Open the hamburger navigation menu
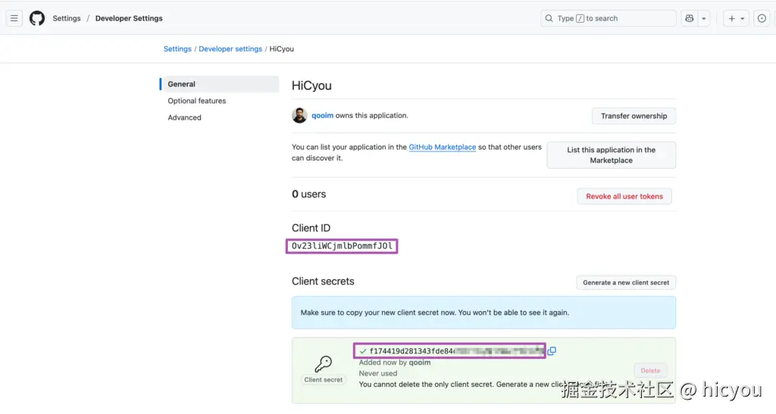 click(x=14, y=18)
